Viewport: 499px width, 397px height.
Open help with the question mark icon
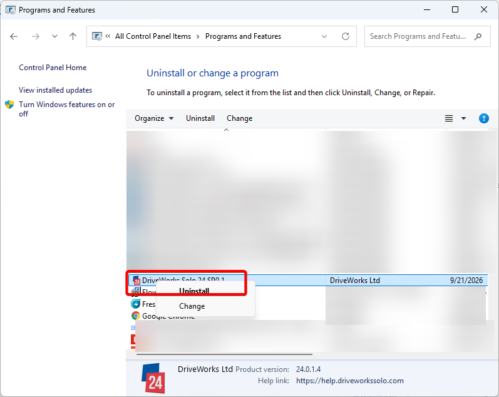click(x=484, y=118)
